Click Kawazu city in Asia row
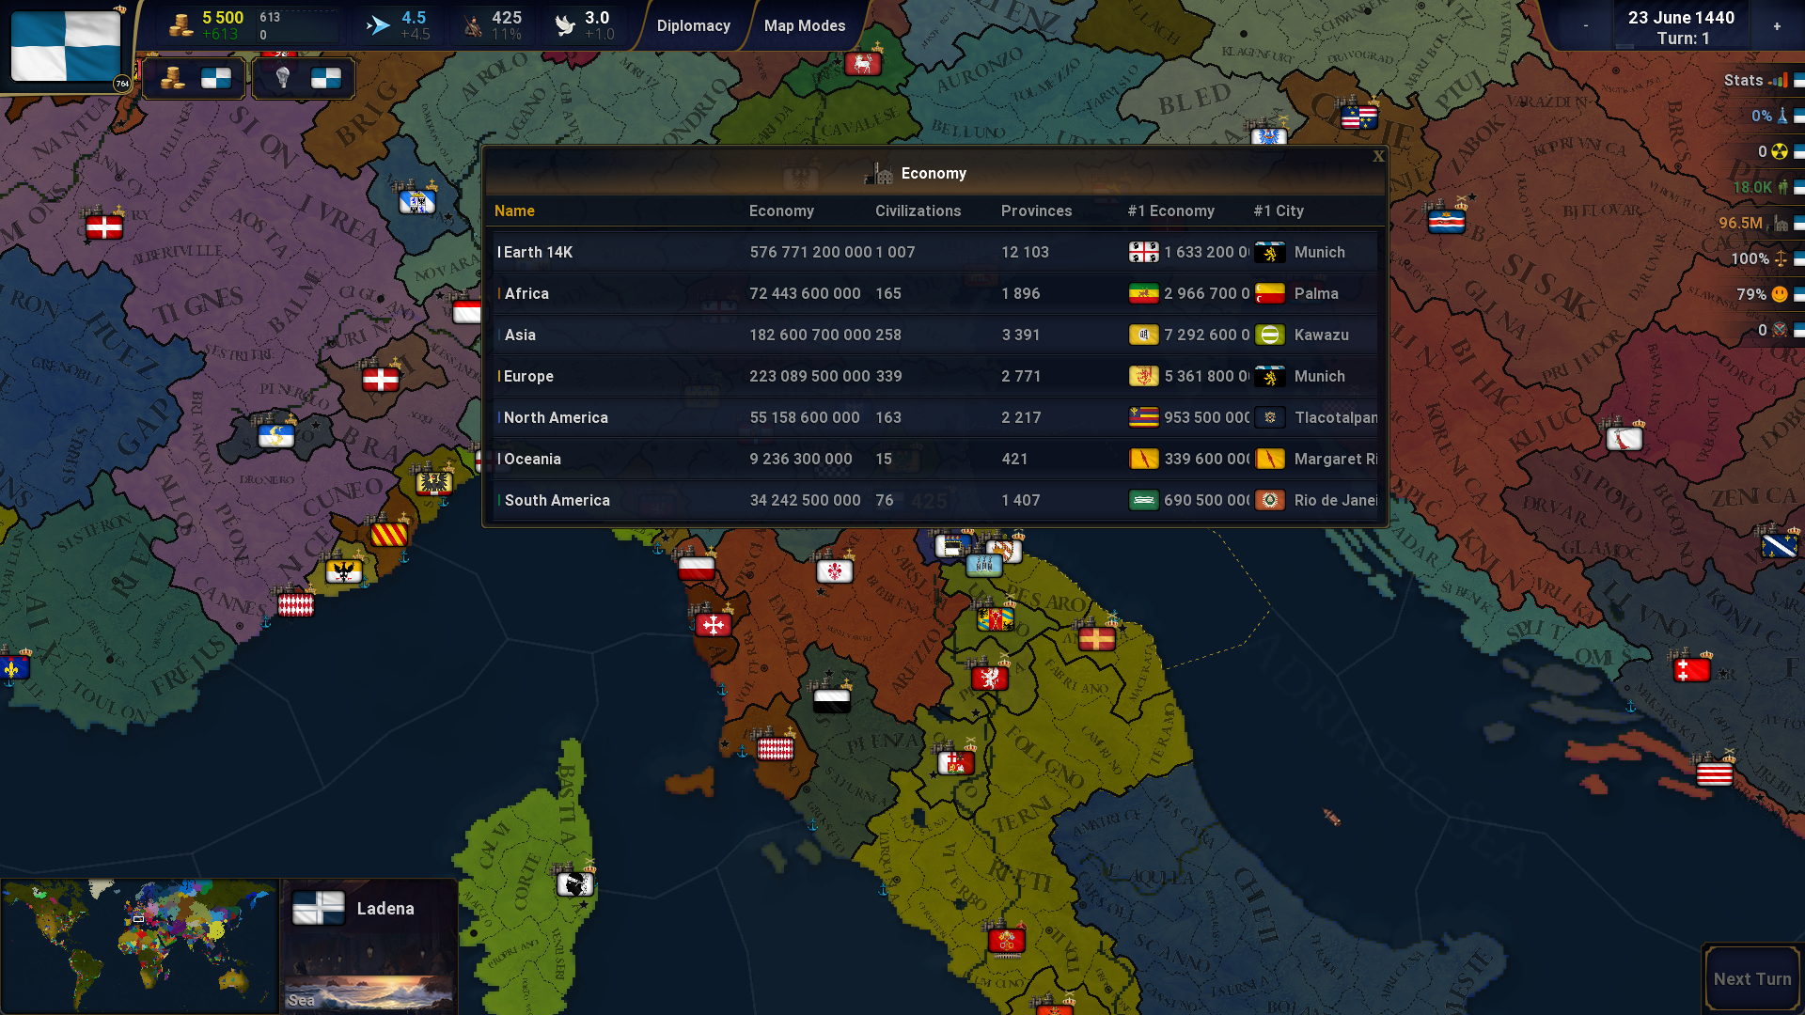Image resolution: width=1805 pixels, height=1015 pixels. [x=1321, y=335]
